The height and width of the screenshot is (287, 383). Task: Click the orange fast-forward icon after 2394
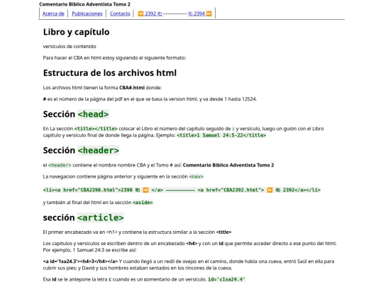click(209, 13)
